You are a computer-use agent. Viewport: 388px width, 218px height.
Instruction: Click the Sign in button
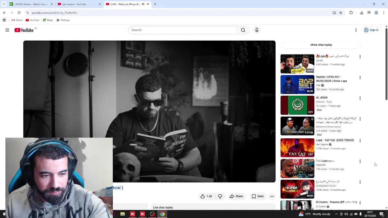pyautogui.click(x=371, y=30)
